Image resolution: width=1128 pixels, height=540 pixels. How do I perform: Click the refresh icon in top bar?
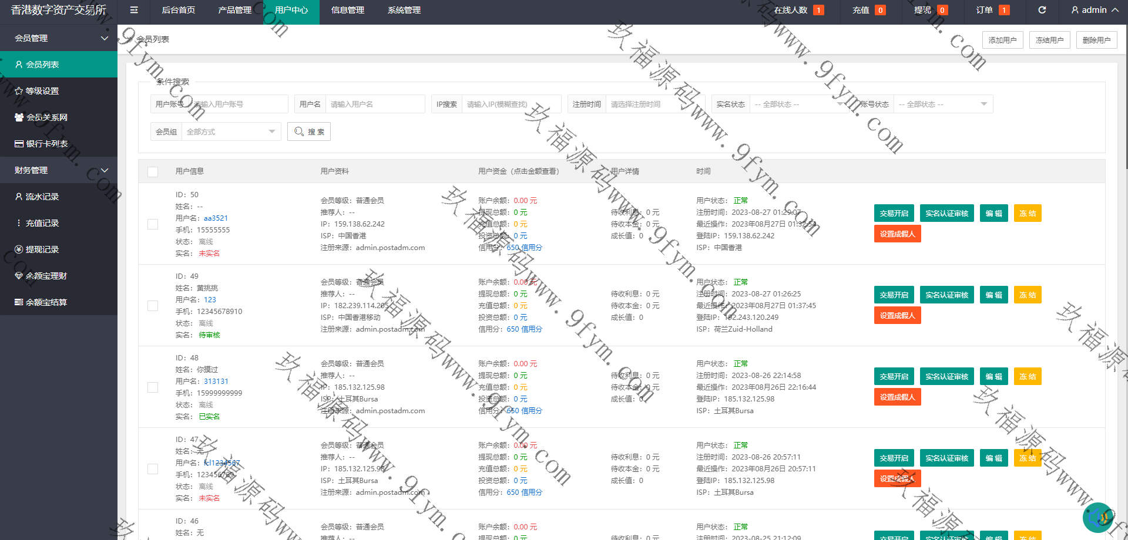point(1042,10)
